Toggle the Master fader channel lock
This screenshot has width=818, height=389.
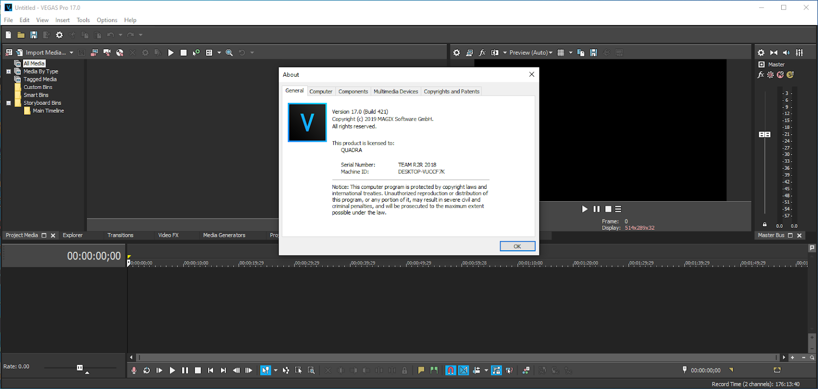(765, 224)
